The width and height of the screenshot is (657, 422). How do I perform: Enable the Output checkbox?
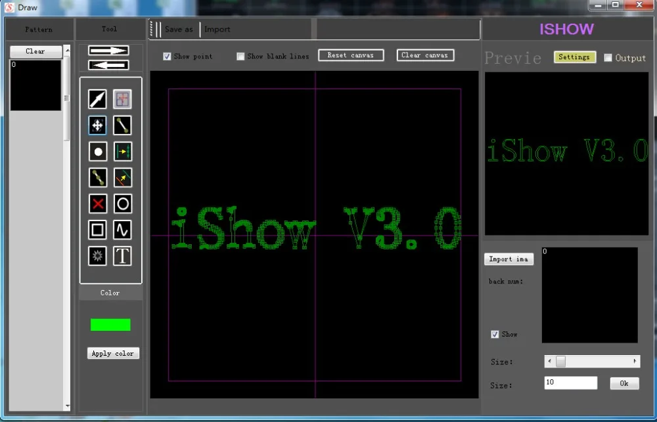coord(608,58)
